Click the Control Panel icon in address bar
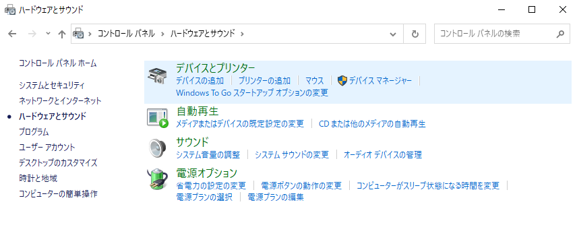Image resolution: width=577 pixels, height=250 pixels. (78, 34)
